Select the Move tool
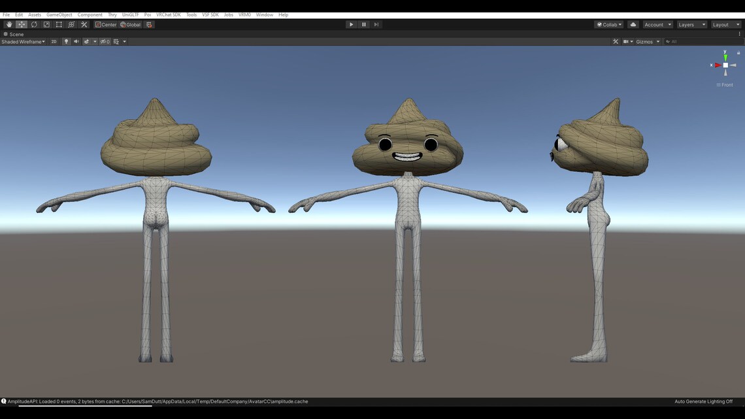 coord(21,24)
